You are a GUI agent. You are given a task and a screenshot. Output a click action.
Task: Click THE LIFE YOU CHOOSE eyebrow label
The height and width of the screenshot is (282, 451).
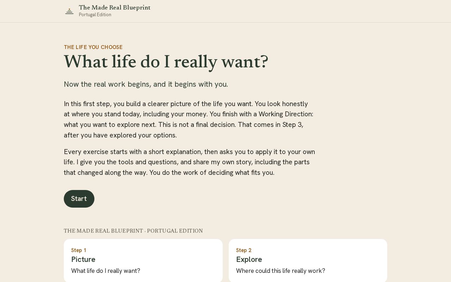[93, 47]
